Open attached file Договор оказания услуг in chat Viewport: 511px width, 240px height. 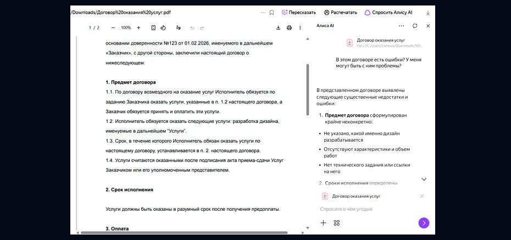coord(385,43)
